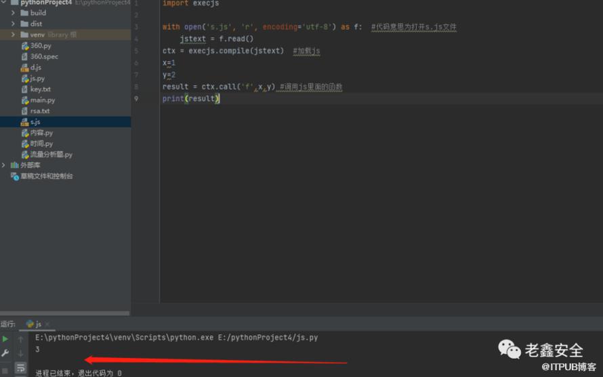Click the wrench settings icon in Run panel

pos(5,353)
